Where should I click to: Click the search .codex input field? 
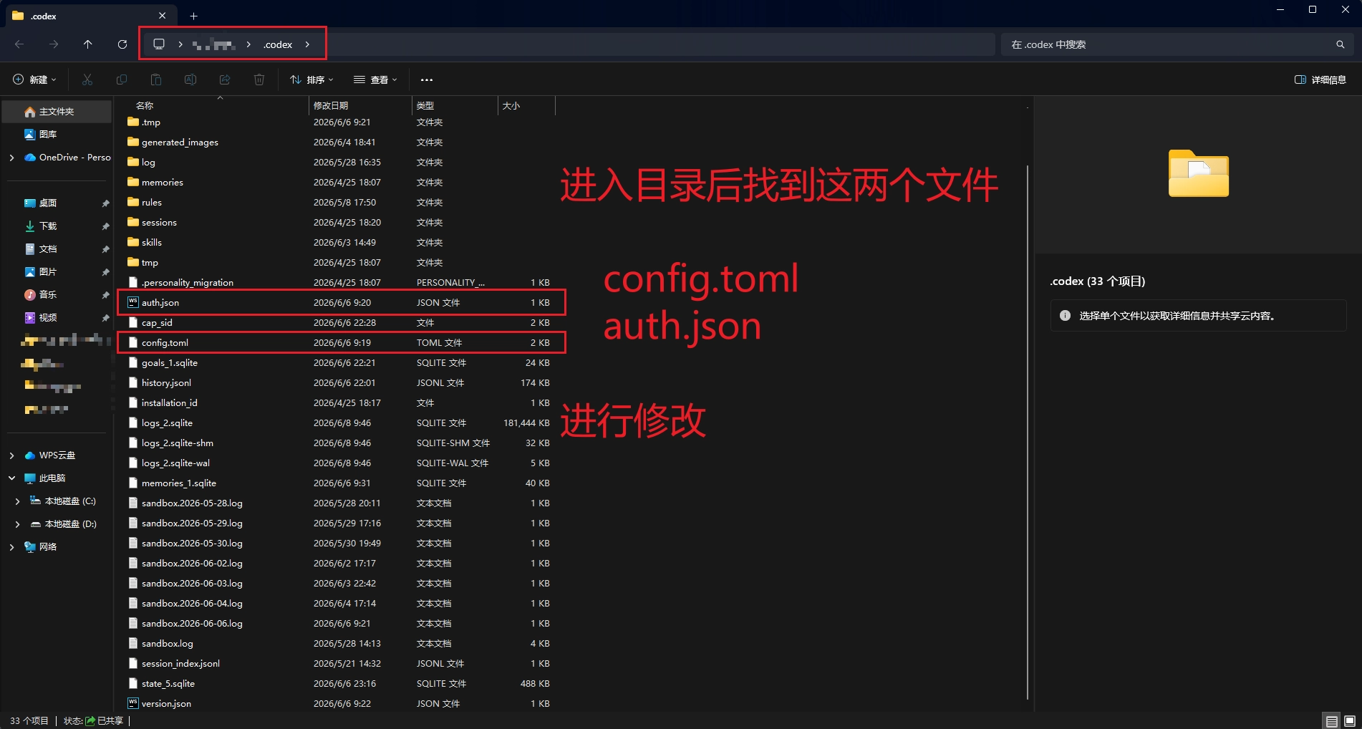click(x=1178, y=44)
